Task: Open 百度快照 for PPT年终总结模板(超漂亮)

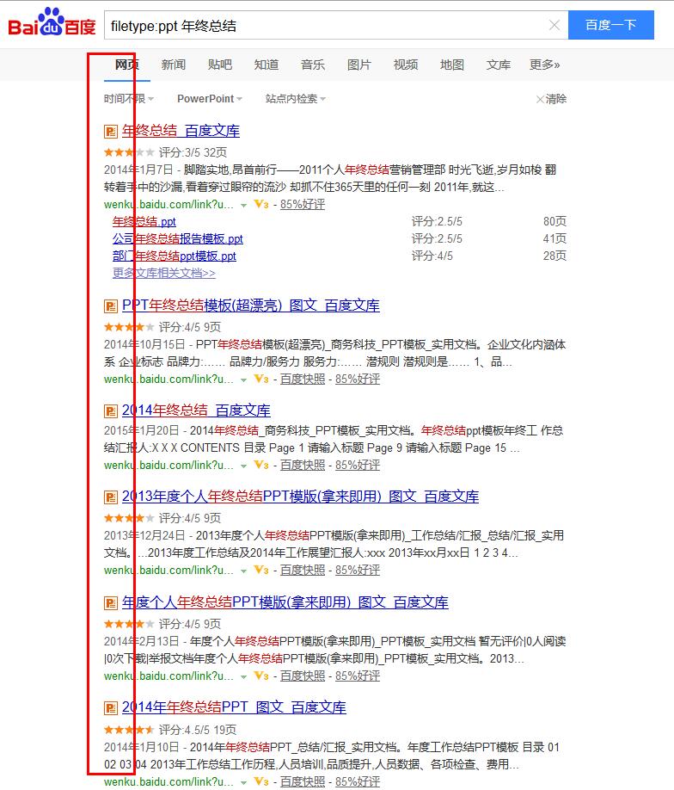Action: point(303,379)
